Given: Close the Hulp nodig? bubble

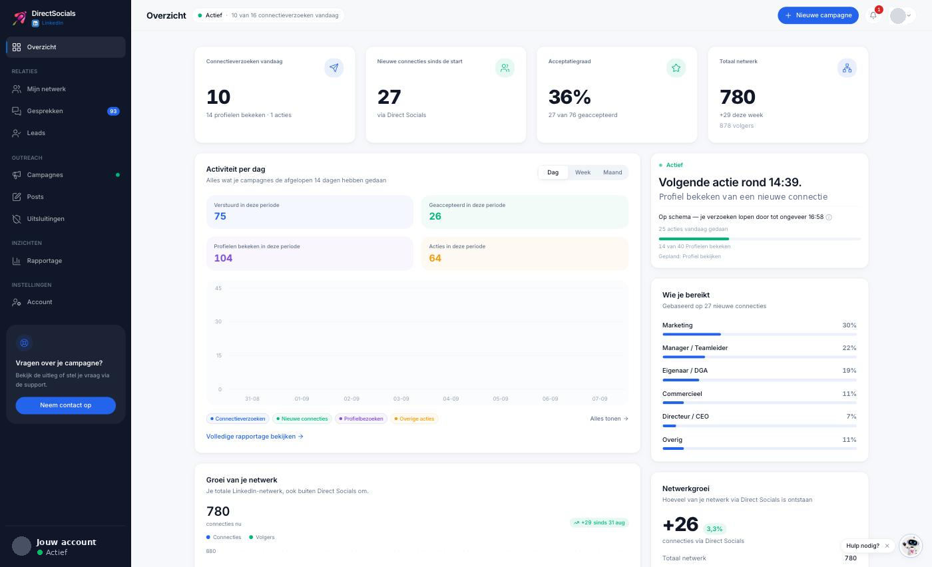Looking at the screenshot, I should coord(887,546).
